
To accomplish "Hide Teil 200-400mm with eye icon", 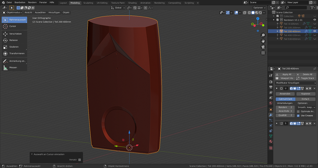I will [315, 31].
